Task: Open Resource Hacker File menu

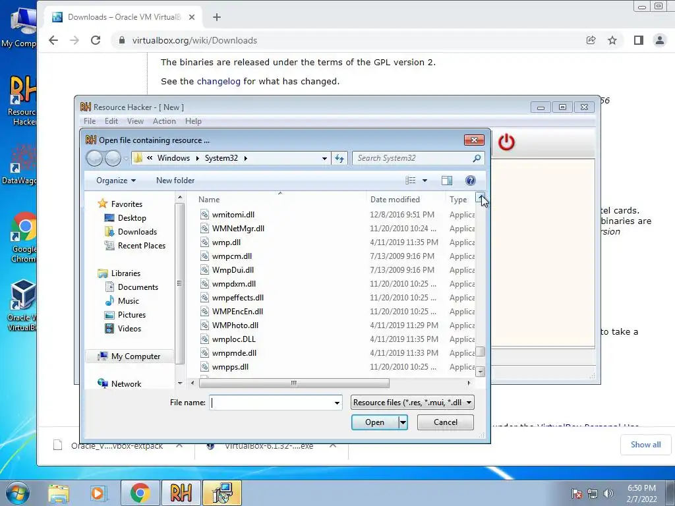Action: click(x=90, y=121)
